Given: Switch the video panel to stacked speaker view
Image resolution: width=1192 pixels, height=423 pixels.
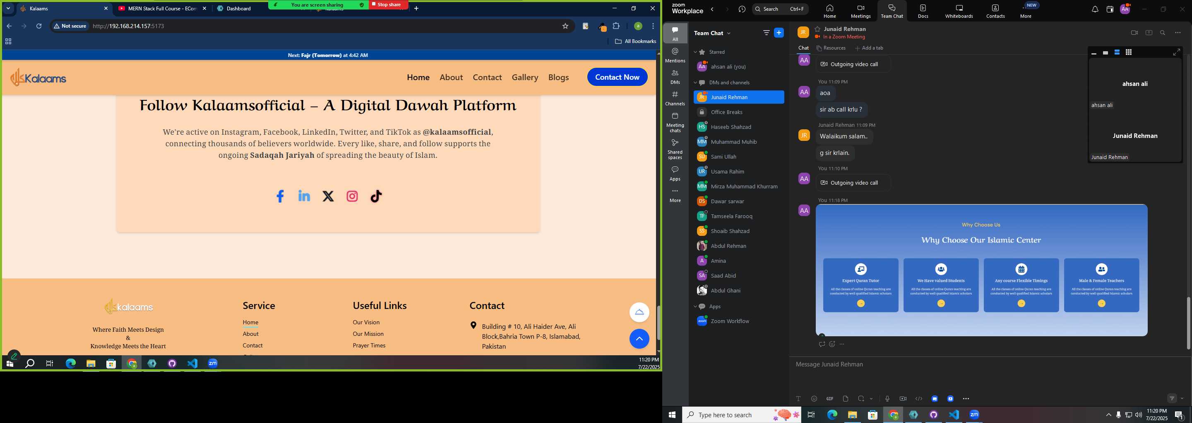Looking at the screenshot, I should coord(1117,52).
